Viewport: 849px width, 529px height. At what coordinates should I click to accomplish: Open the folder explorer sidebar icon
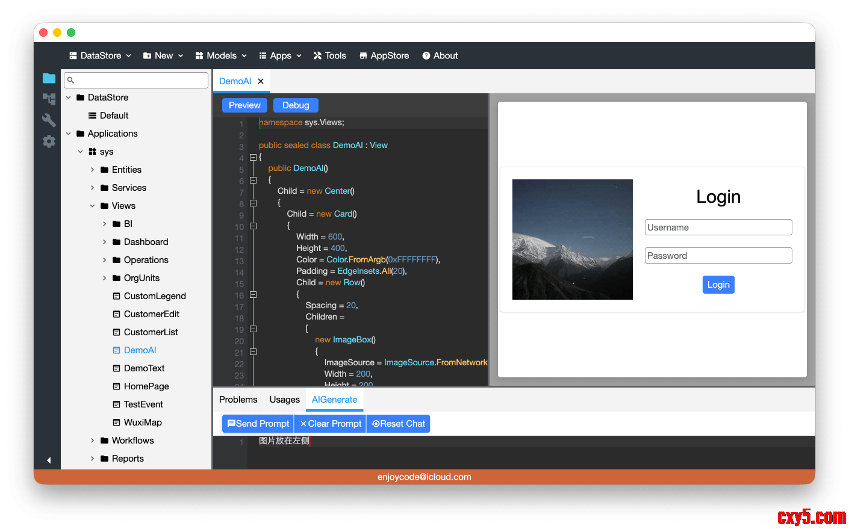coord(49,78)
